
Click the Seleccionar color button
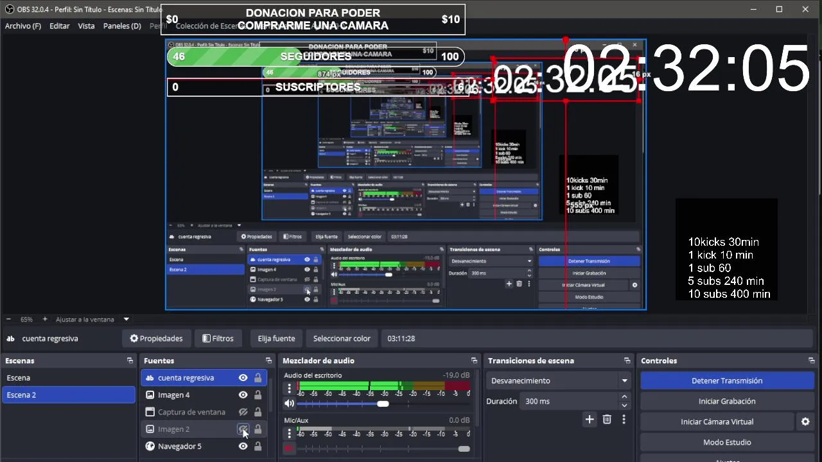click(342, 338)
